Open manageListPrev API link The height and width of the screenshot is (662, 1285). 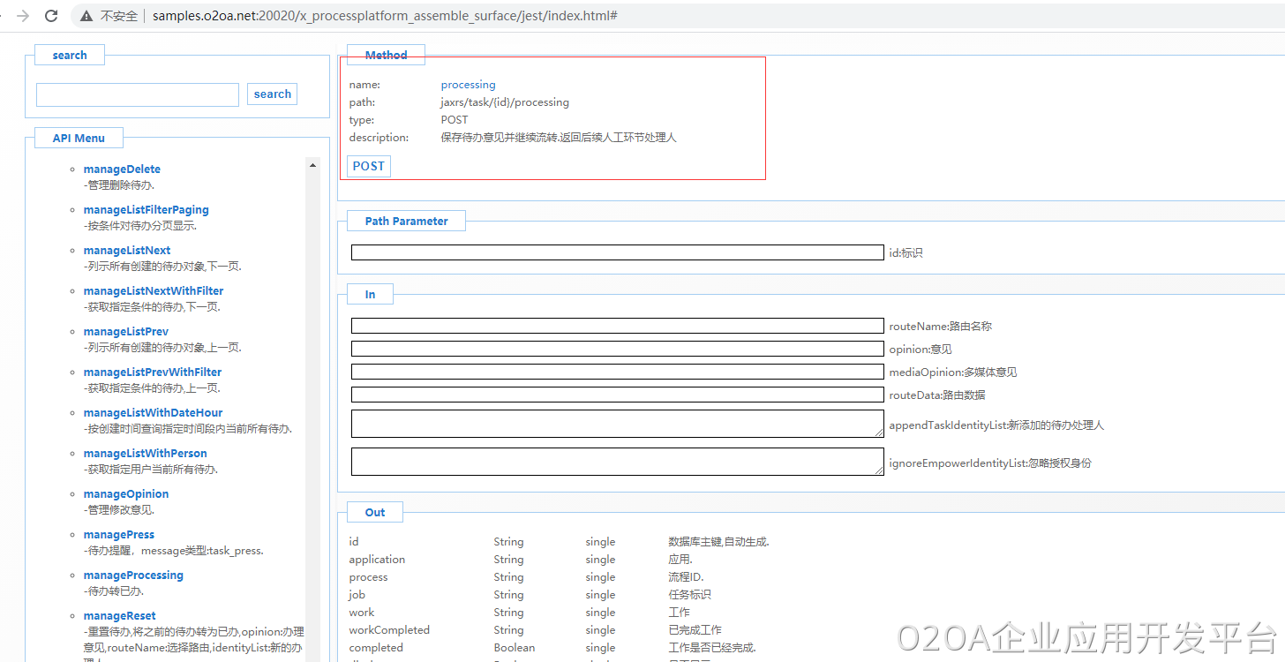click(x=126, y=332)
